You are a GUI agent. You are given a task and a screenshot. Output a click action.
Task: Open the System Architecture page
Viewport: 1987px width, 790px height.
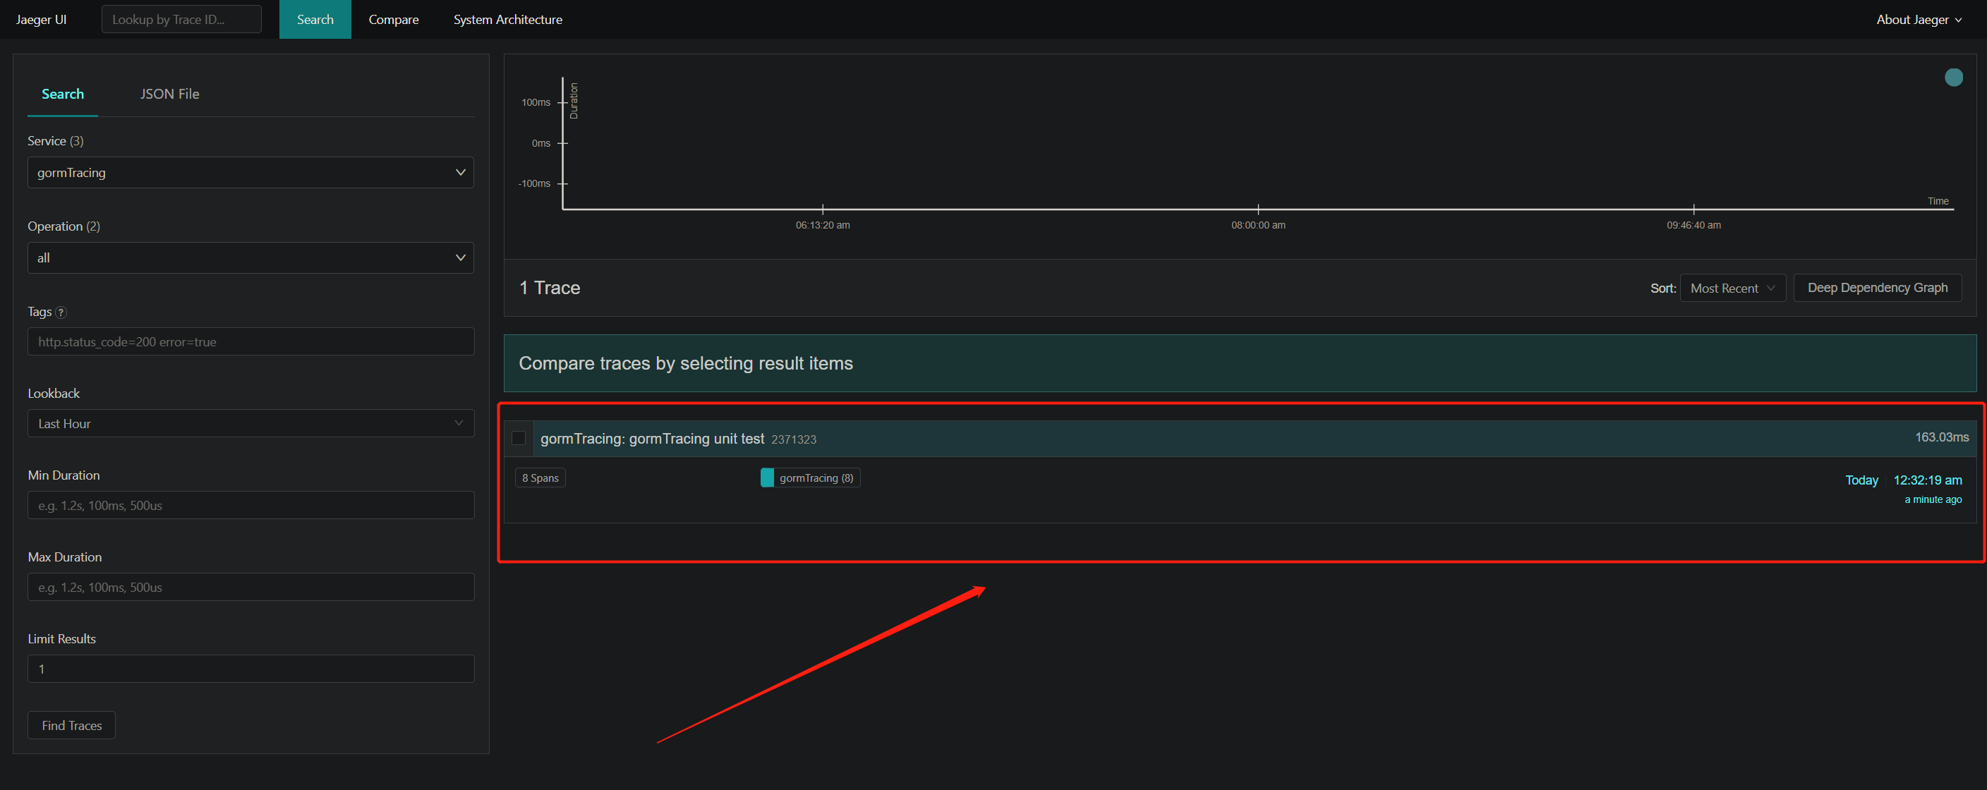507,19
